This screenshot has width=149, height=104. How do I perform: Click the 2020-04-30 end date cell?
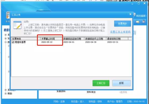pos(91,42)
